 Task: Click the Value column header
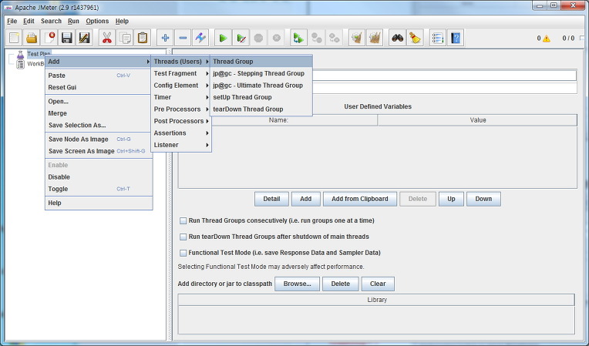(x=477, y=120)
